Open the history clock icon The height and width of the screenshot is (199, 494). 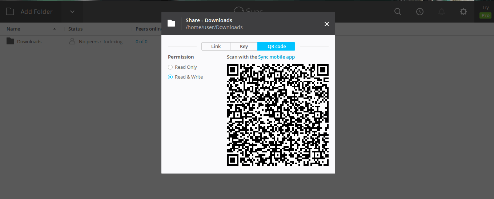click(419, 12)
